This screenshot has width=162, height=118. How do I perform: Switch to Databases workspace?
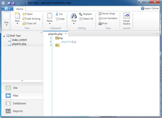point(22,103)
